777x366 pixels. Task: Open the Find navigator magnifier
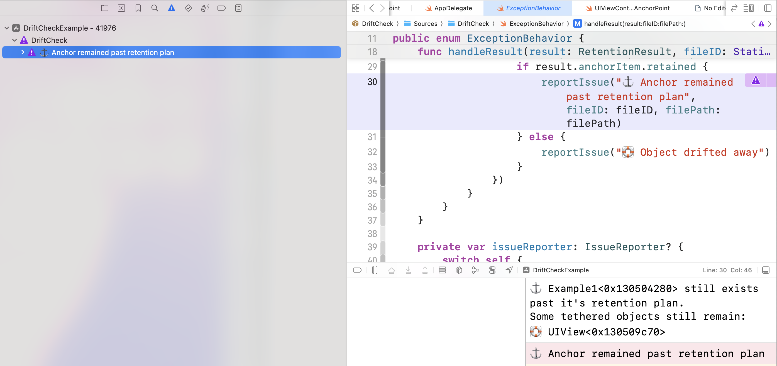point(155,8)
